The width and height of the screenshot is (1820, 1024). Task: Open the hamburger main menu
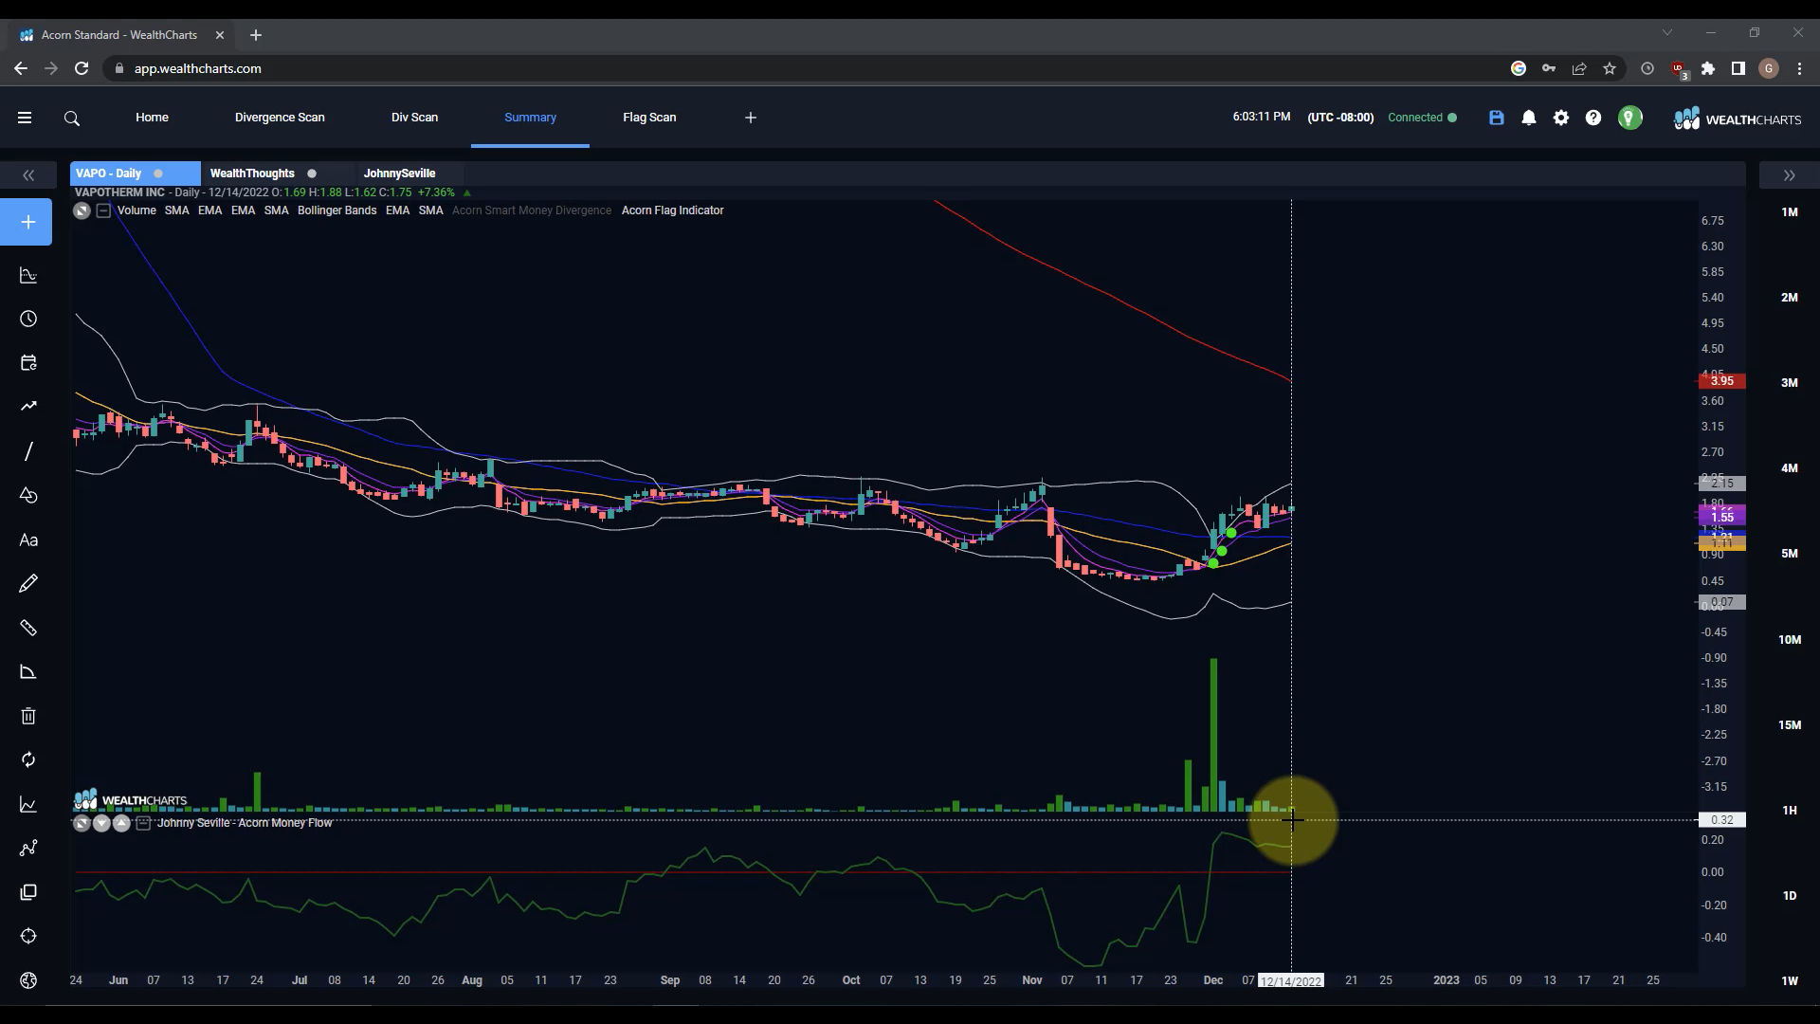point(25,118)
